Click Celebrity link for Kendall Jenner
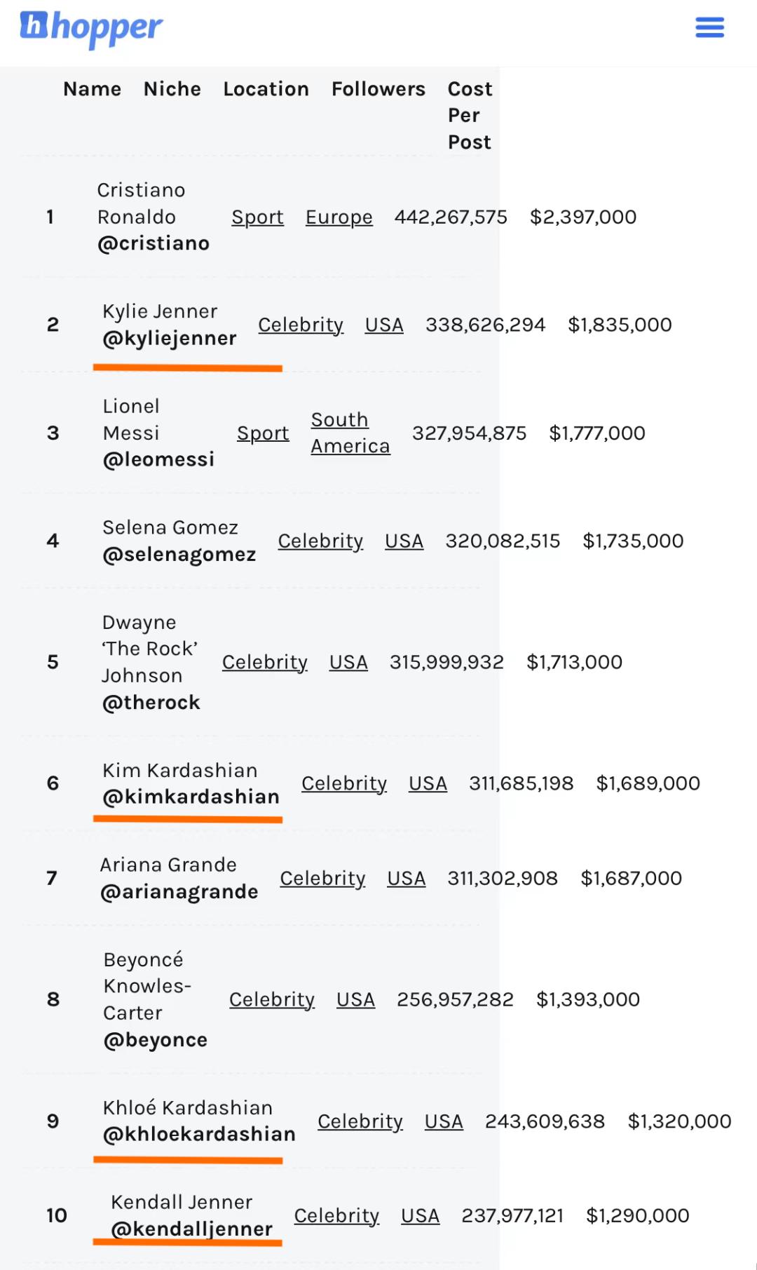This screenshot has height=1270, width=757. [x=336, y=1216]
